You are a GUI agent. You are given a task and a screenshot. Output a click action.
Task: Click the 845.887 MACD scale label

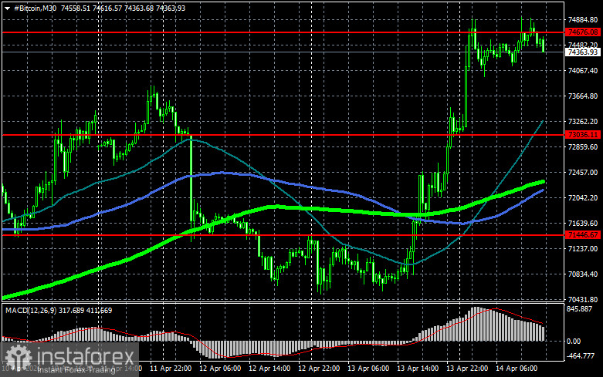point(580,309)
